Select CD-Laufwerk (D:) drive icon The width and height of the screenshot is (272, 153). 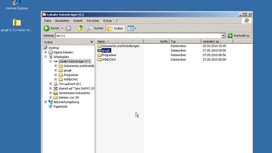56,84
